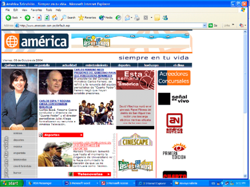Click the red Telenovelas section button
Viewport: 250px width, 187px height.
[90, 174]
